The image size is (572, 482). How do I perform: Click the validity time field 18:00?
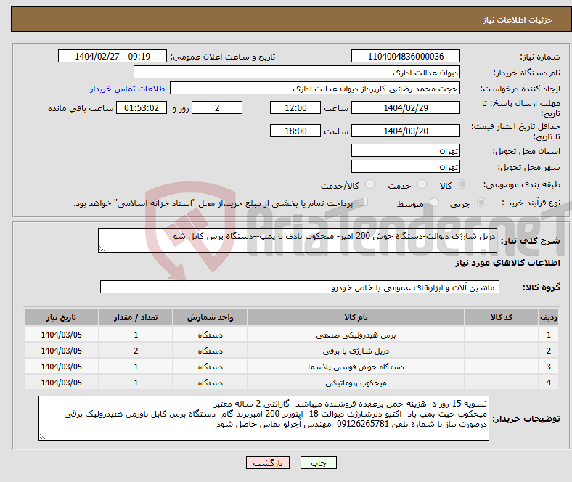295,131
